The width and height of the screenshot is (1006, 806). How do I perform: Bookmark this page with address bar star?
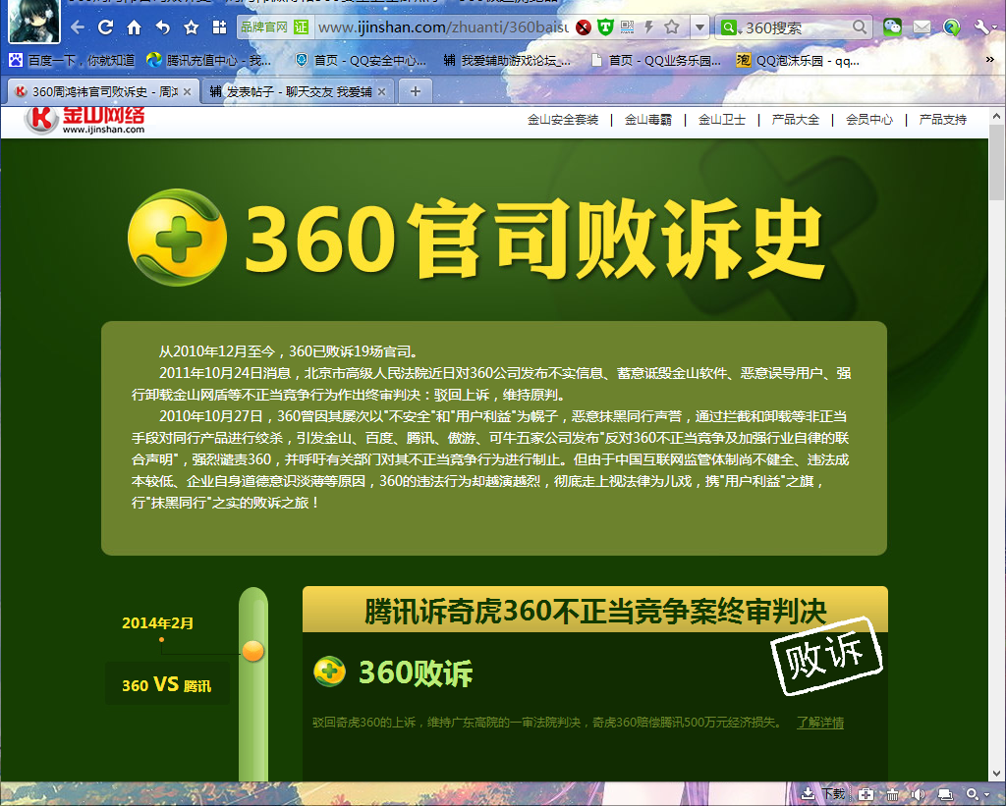[672, 27]
